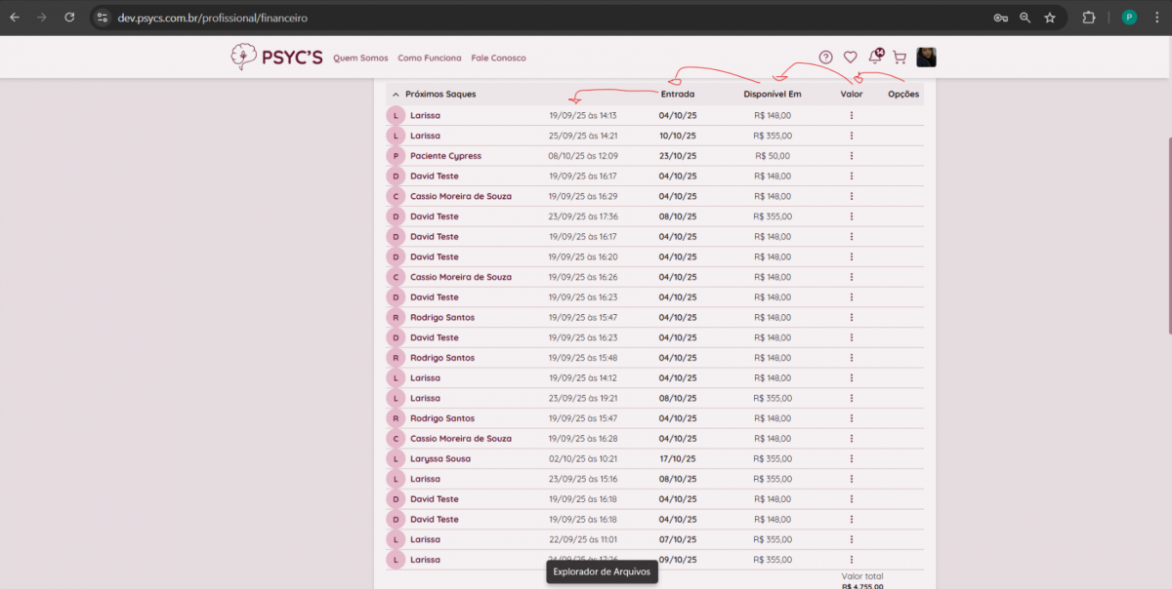Screen dimensions: 1172x589
Task: Click the browser zoom magnifier icon
Action: pyautogui.click(x=1025, y=18)
